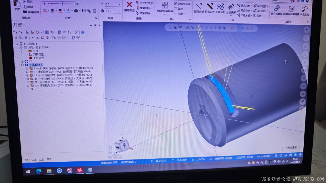Toggle operation 9 folder checkmark

pos(31,72)
